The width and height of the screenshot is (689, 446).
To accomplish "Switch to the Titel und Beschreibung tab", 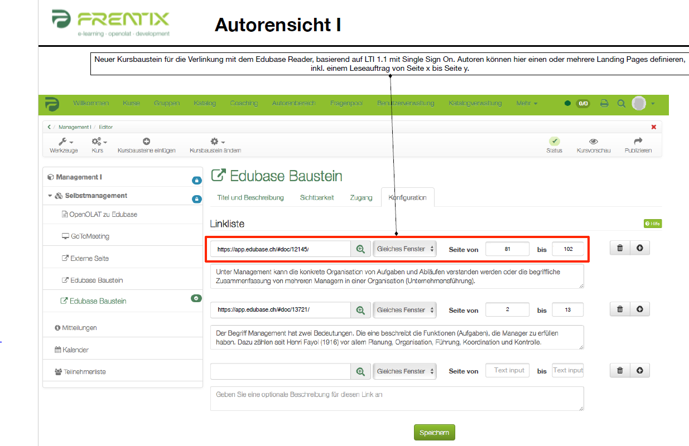I will tap(250, 197).
